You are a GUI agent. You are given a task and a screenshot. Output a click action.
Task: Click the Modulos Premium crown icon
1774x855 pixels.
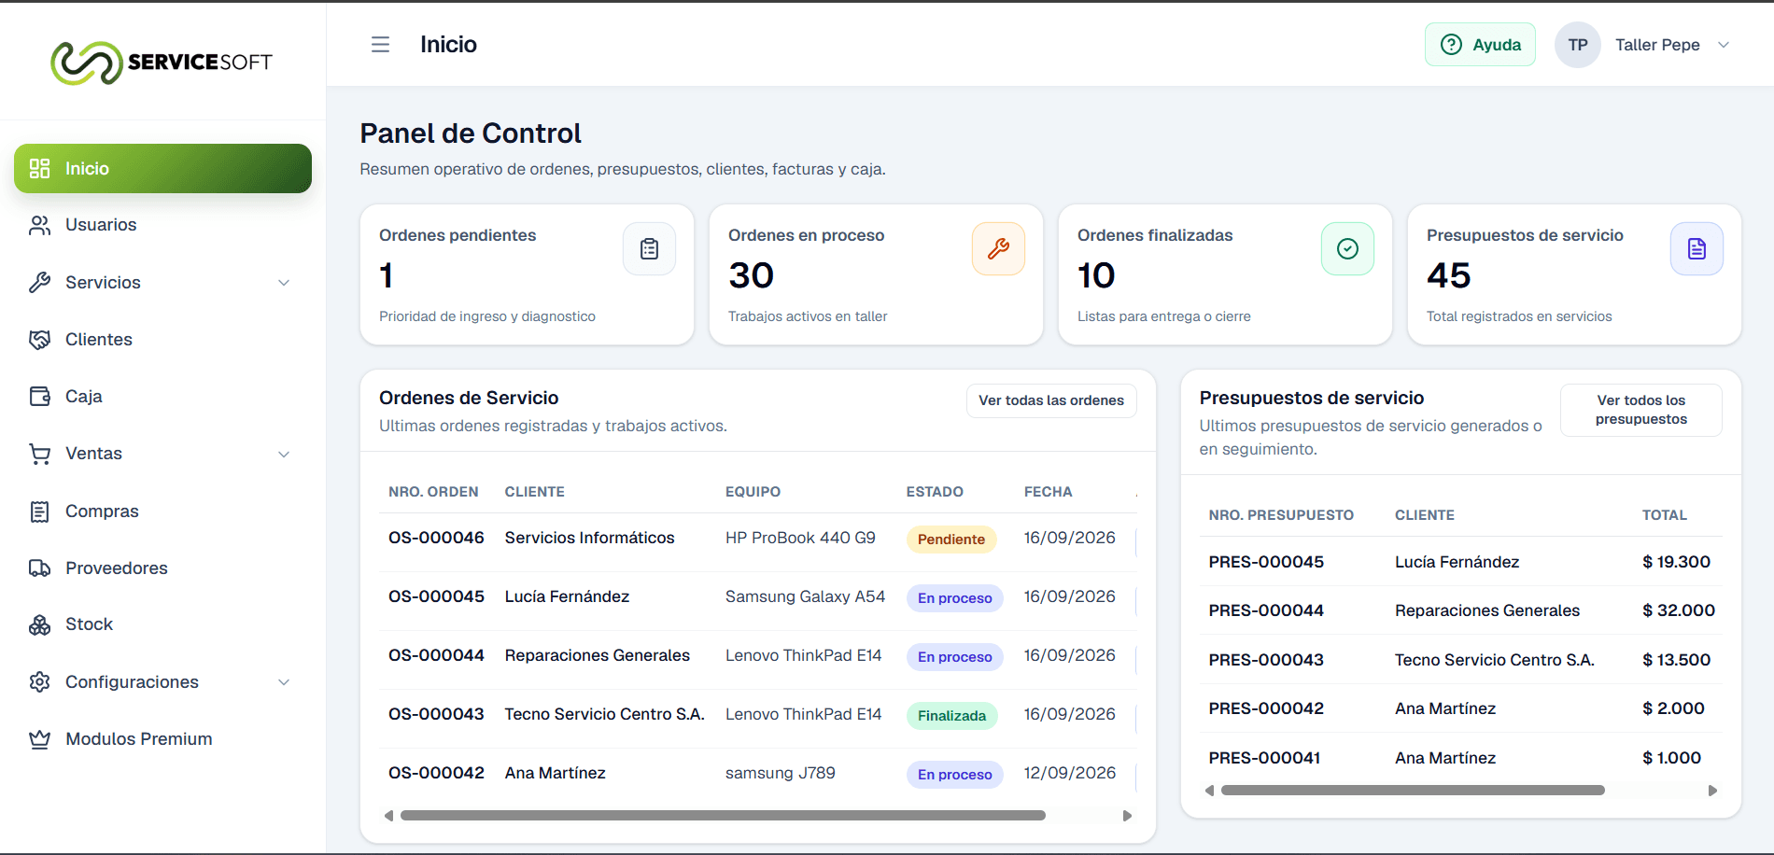click(39, 739)
